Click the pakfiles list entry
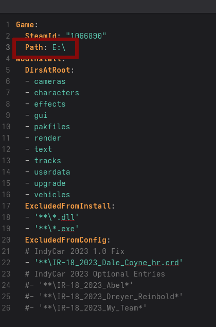The image size is (216, 327). [52, 127]
